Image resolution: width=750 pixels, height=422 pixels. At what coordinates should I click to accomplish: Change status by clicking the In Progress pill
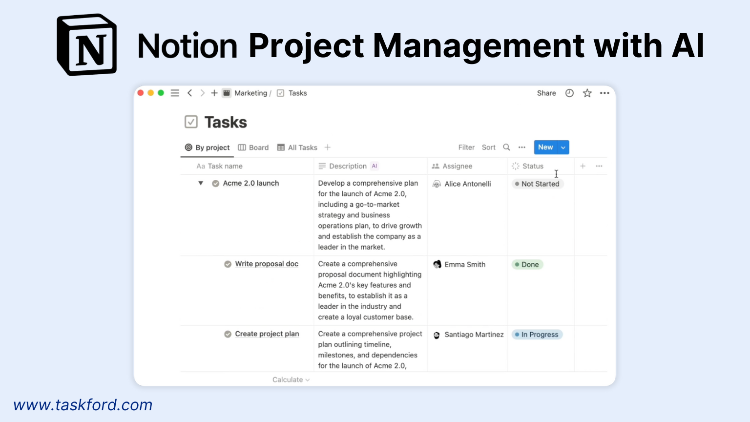pyautogui.click(x=537, y=335)
